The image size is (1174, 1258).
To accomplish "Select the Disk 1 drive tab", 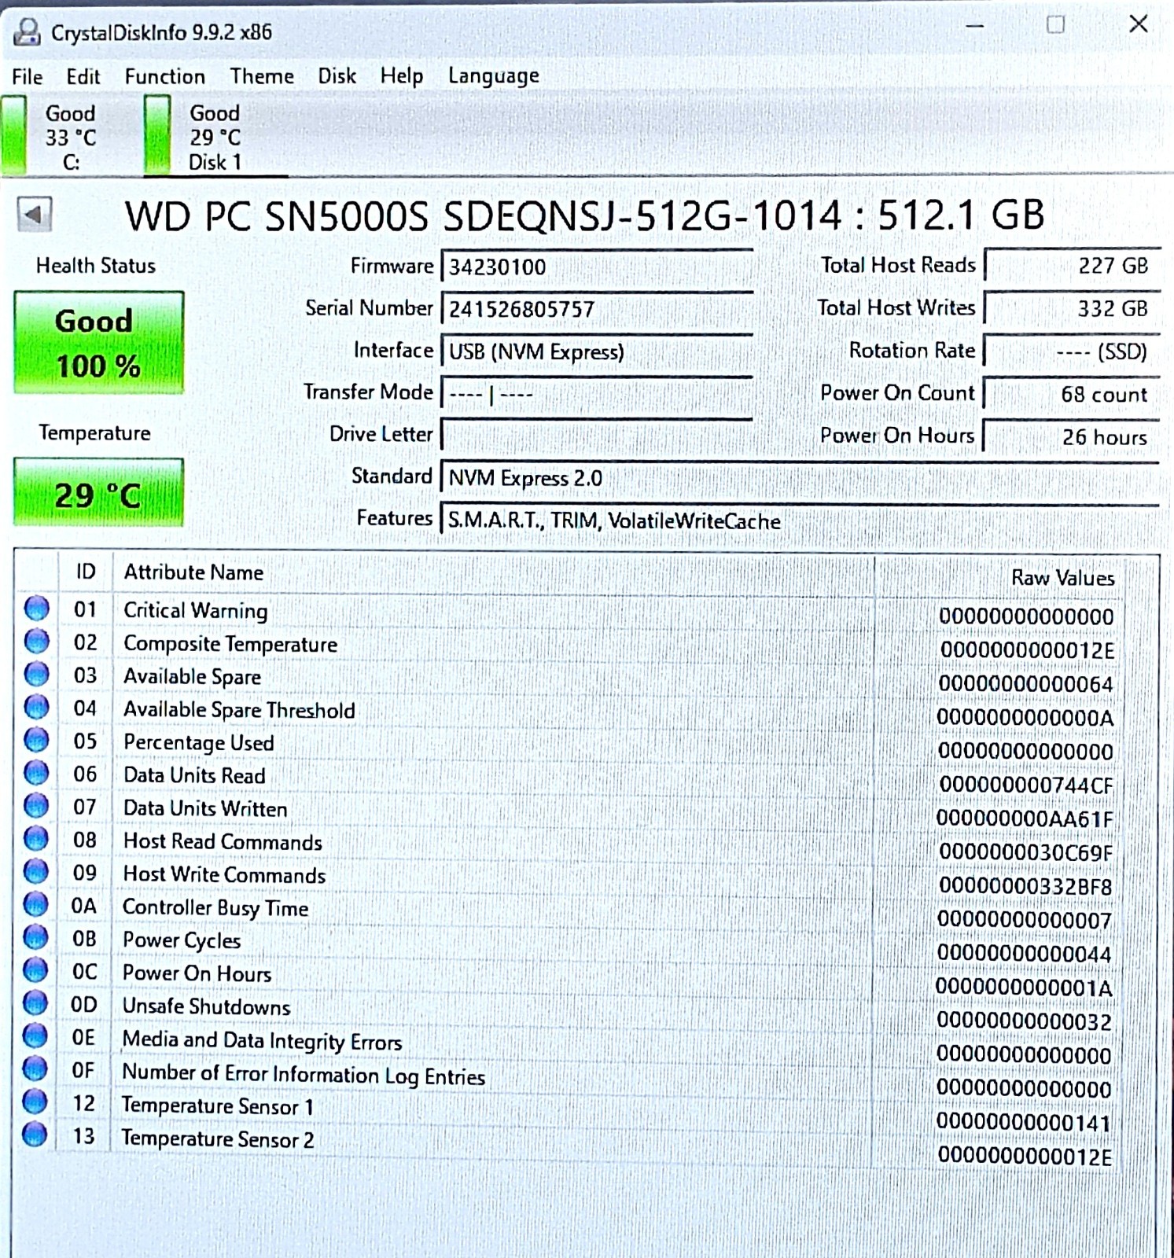I will click(x=215, y=136).
